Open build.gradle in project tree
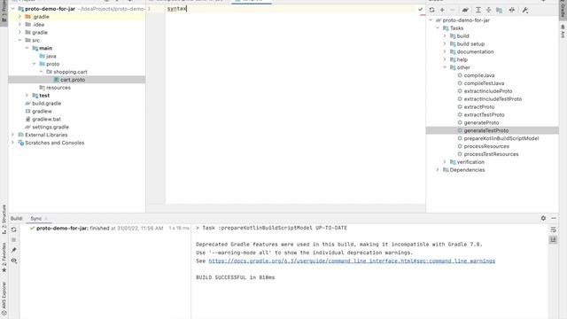 (x=46, y=104)
